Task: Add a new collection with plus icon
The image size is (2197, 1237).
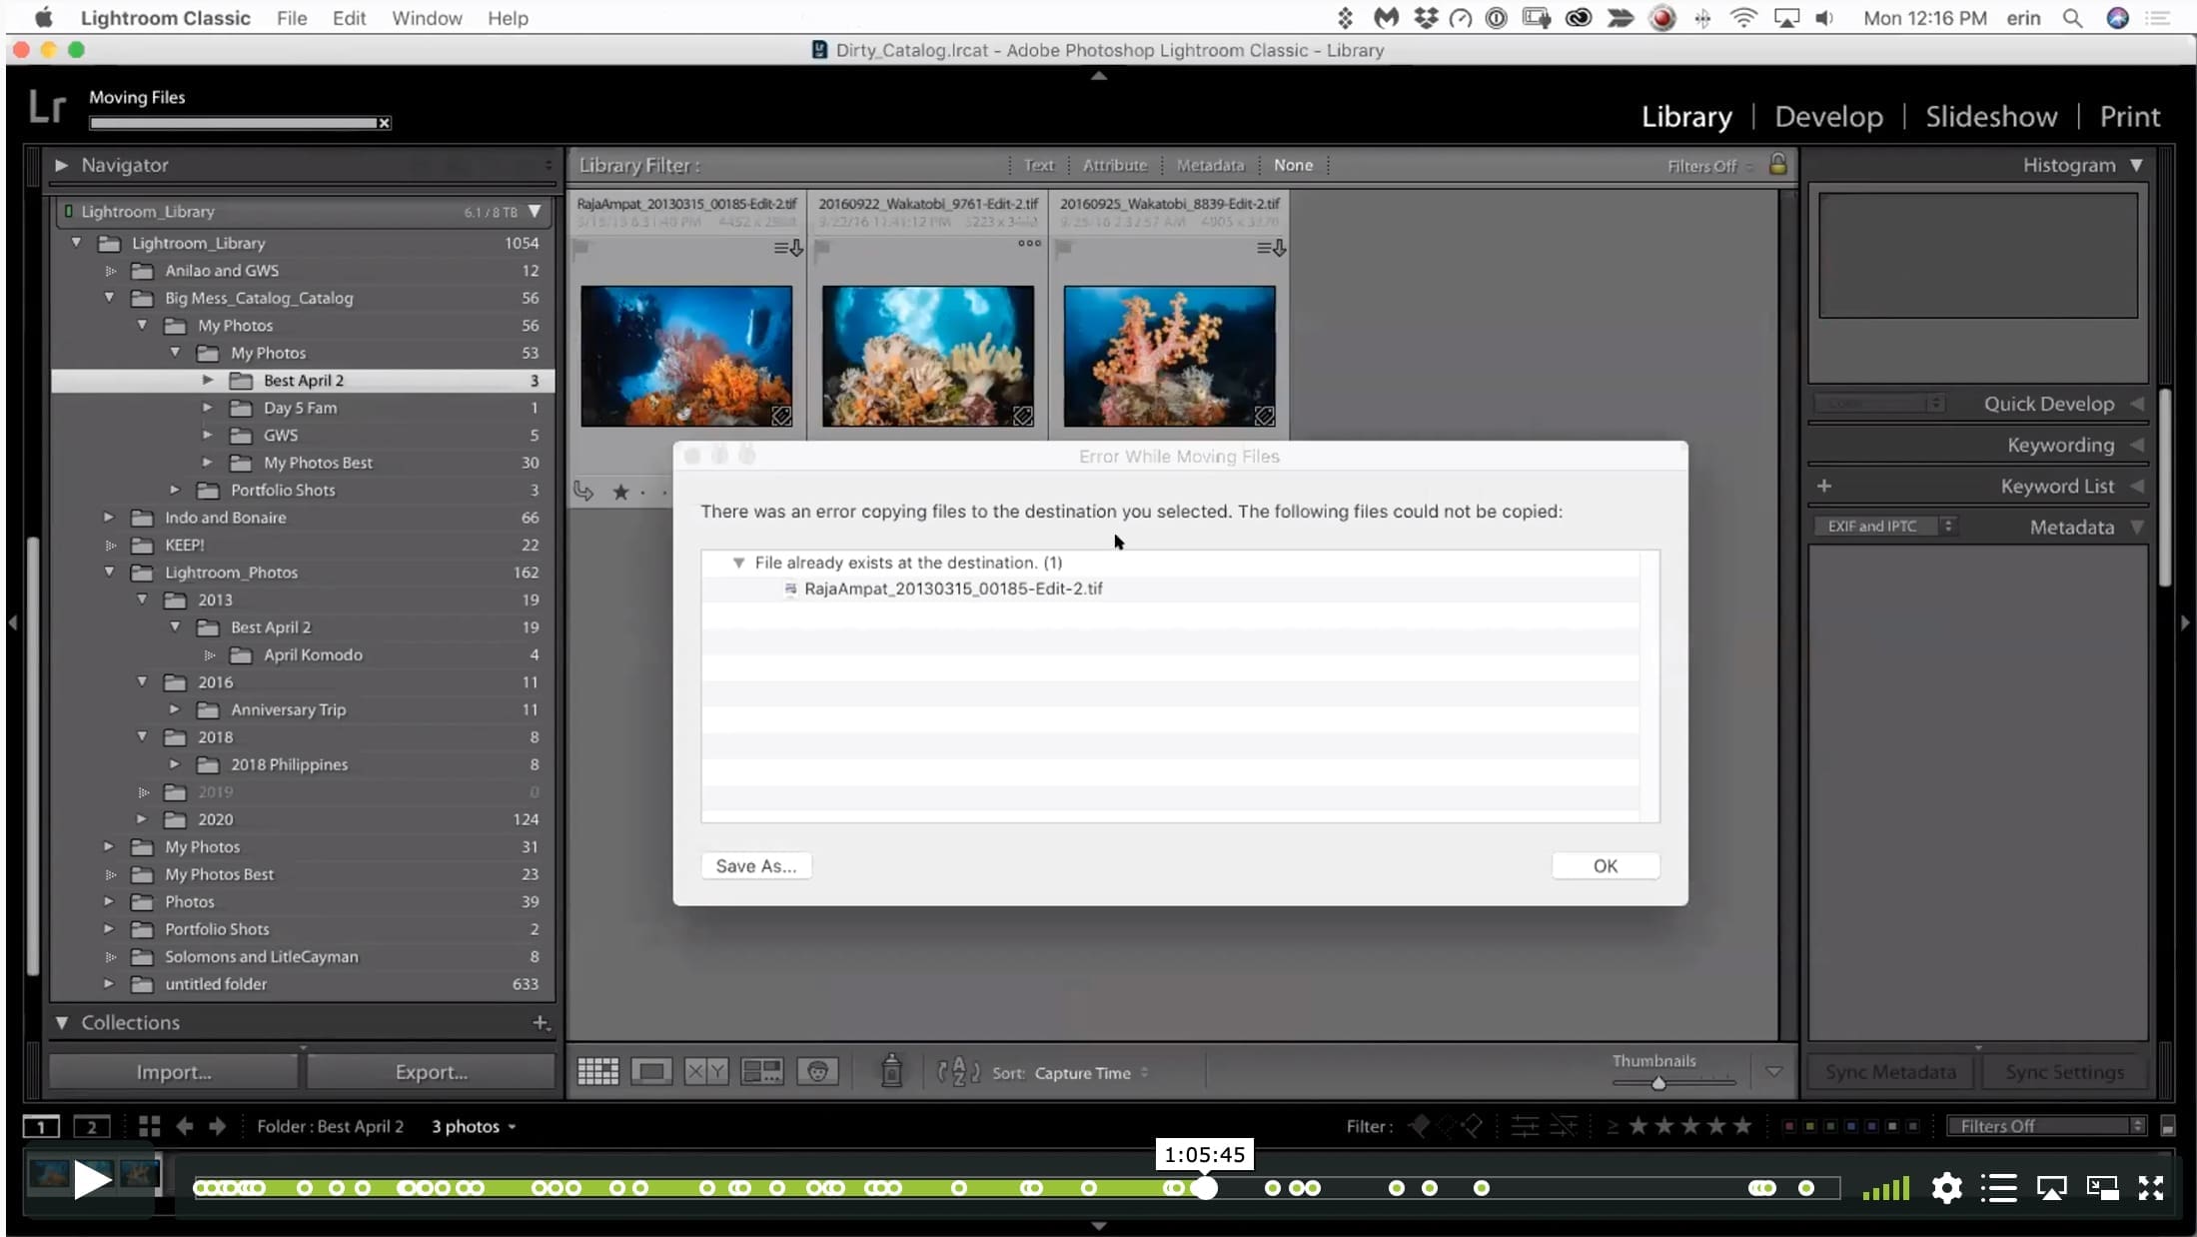Action: coord(541,1022)
